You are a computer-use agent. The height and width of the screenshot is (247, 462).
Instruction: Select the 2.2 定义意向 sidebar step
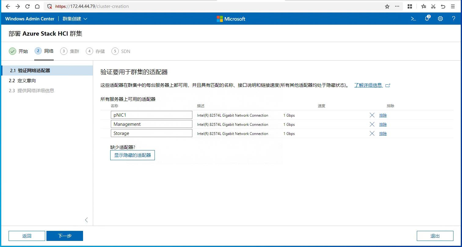22,80
